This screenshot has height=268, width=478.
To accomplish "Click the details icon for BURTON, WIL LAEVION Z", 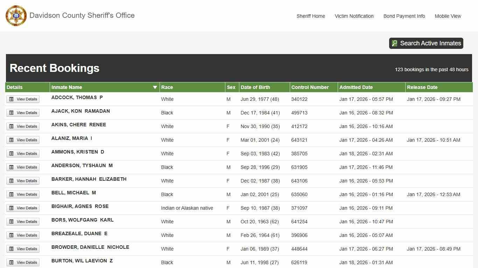I will (x=12, y=262).
